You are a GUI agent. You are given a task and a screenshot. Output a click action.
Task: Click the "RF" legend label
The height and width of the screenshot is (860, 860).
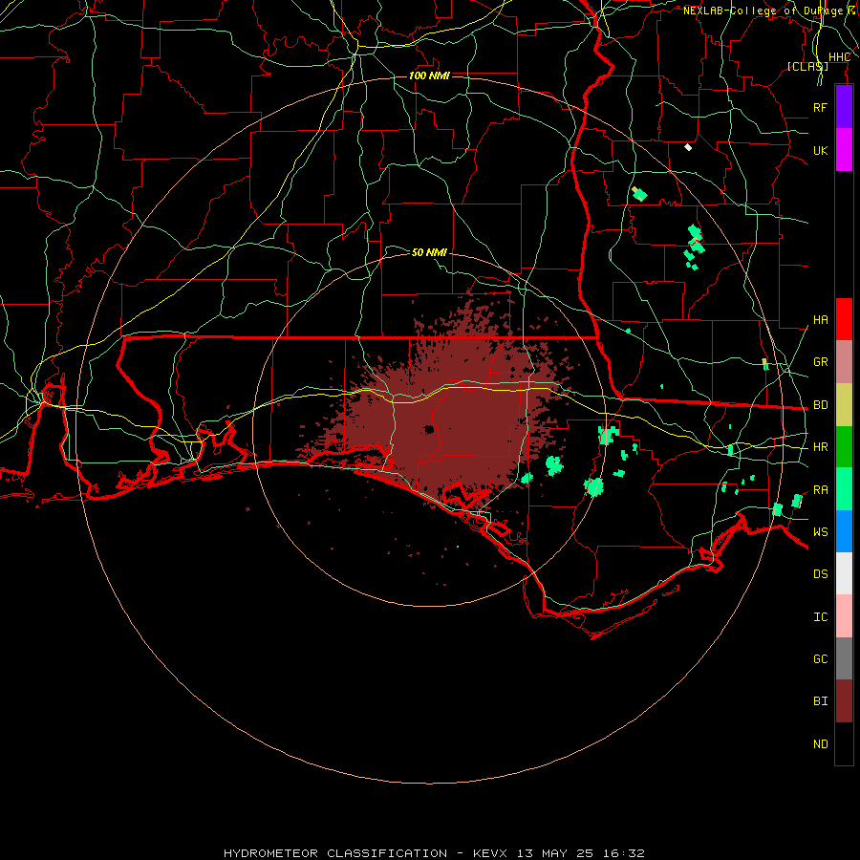point(821,107)
